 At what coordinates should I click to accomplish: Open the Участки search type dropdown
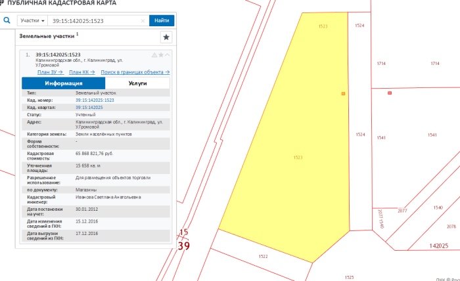pyautogui.click(x=32, y=20)
